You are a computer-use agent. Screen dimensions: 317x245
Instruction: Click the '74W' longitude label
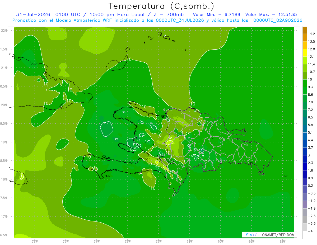point(96,241)
